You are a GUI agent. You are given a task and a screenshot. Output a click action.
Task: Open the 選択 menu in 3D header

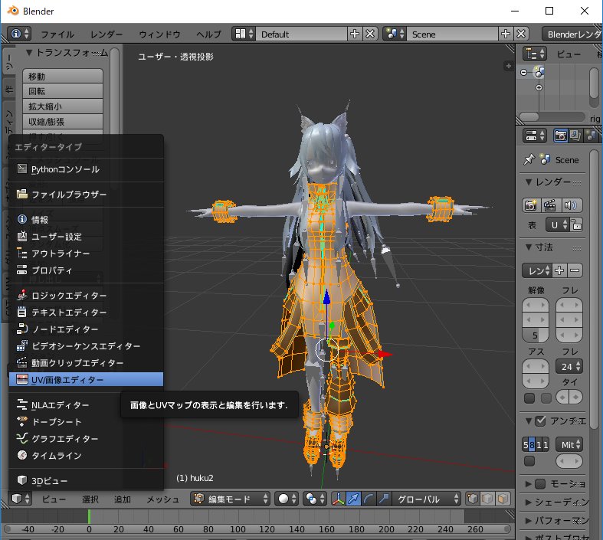tap(90, 499)
